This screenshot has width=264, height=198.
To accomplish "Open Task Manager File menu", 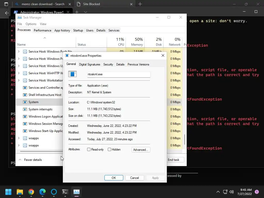I will pos(20,24).
